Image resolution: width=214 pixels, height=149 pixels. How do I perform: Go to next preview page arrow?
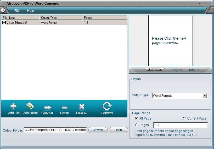pyautogui.click(x=160, y=69)
